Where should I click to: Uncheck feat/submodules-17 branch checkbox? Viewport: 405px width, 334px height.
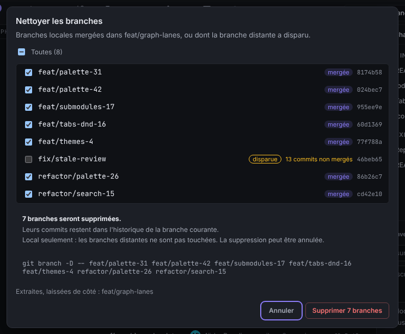click(x=29, y=107)
